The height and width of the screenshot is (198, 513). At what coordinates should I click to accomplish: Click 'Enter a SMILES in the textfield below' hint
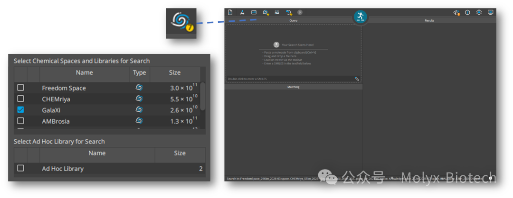[x=286, y=63]
